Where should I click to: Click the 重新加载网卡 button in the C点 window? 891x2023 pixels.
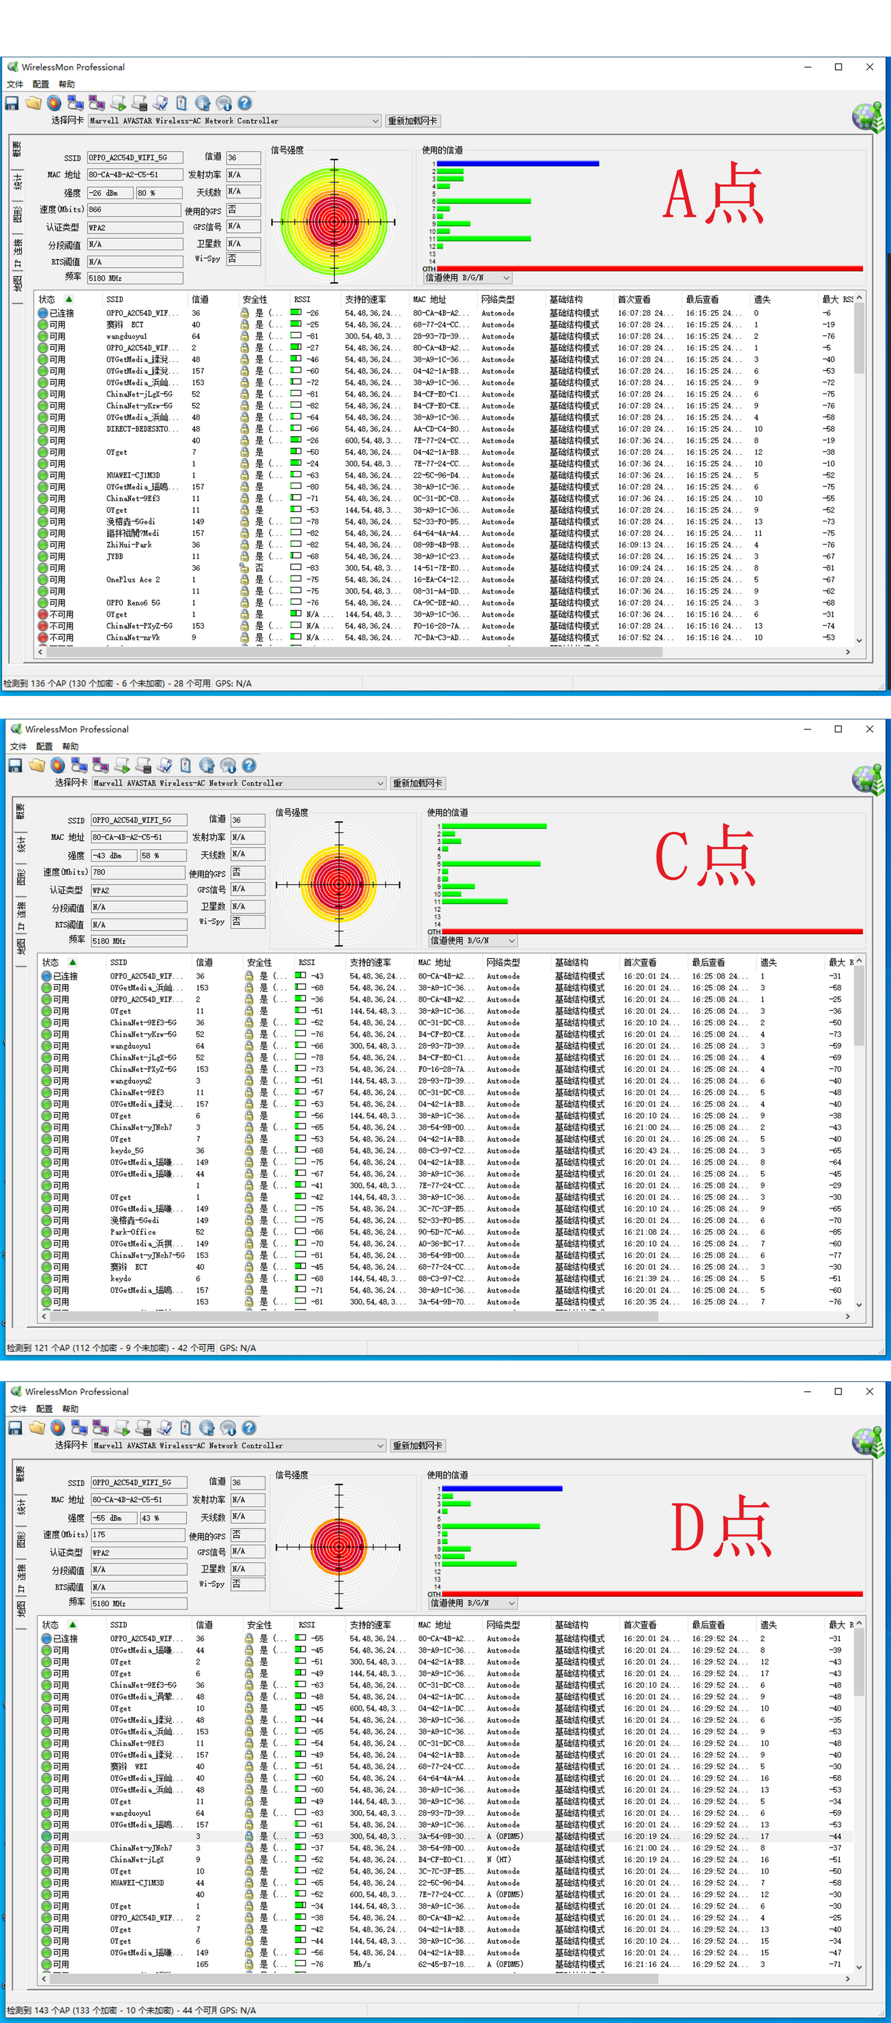pyautogui.click(x=418, y=784)
